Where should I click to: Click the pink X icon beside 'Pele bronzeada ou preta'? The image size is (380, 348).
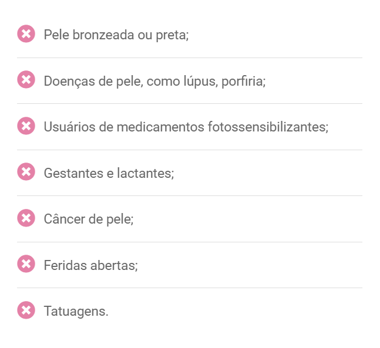26,34
